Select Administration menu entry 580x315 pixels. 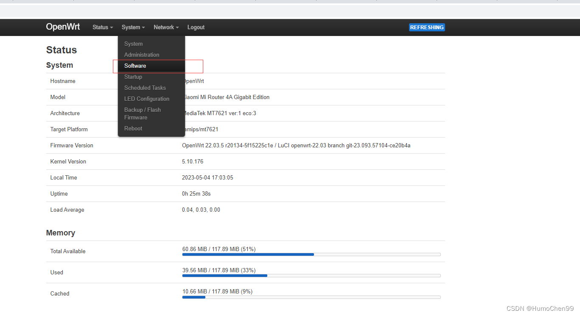click(x=151, y=55)
